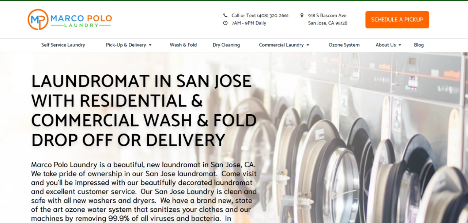Click the Marco Polo Laundry logo
Screen dimensions: 468x223
69,20
